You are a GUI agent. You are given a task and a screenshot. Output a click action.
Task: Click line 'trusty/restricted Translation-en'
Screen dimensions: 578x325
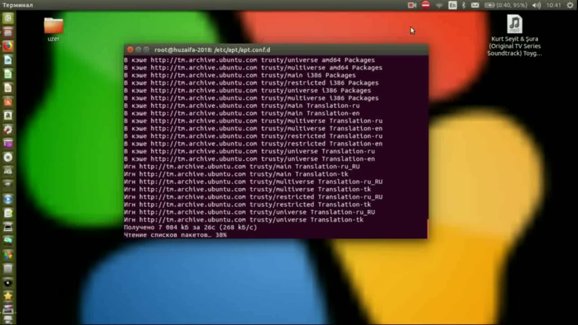click(x=253, y=144)
